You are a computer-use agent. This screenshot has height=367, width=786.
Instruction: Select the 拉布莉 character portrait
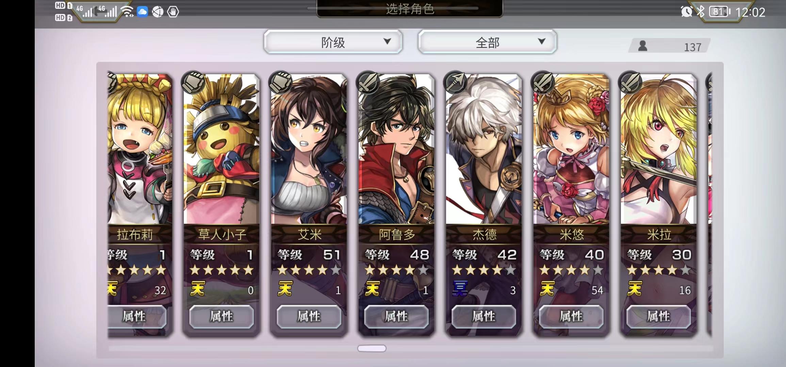(140, 150)
